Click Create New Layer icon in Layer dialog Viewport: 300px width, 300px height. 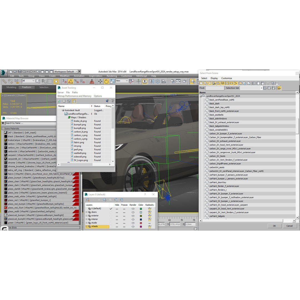pyautogui.click(x=88, y=200)
